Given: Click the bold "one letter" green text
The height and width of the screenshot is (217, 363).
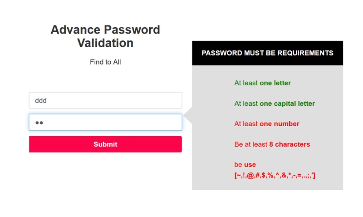Looking at the screenshot, I should pos(275,83).
